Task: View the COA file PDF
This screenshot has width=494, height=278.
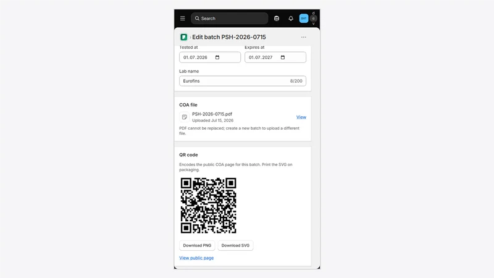Action: tap(301, 117)
